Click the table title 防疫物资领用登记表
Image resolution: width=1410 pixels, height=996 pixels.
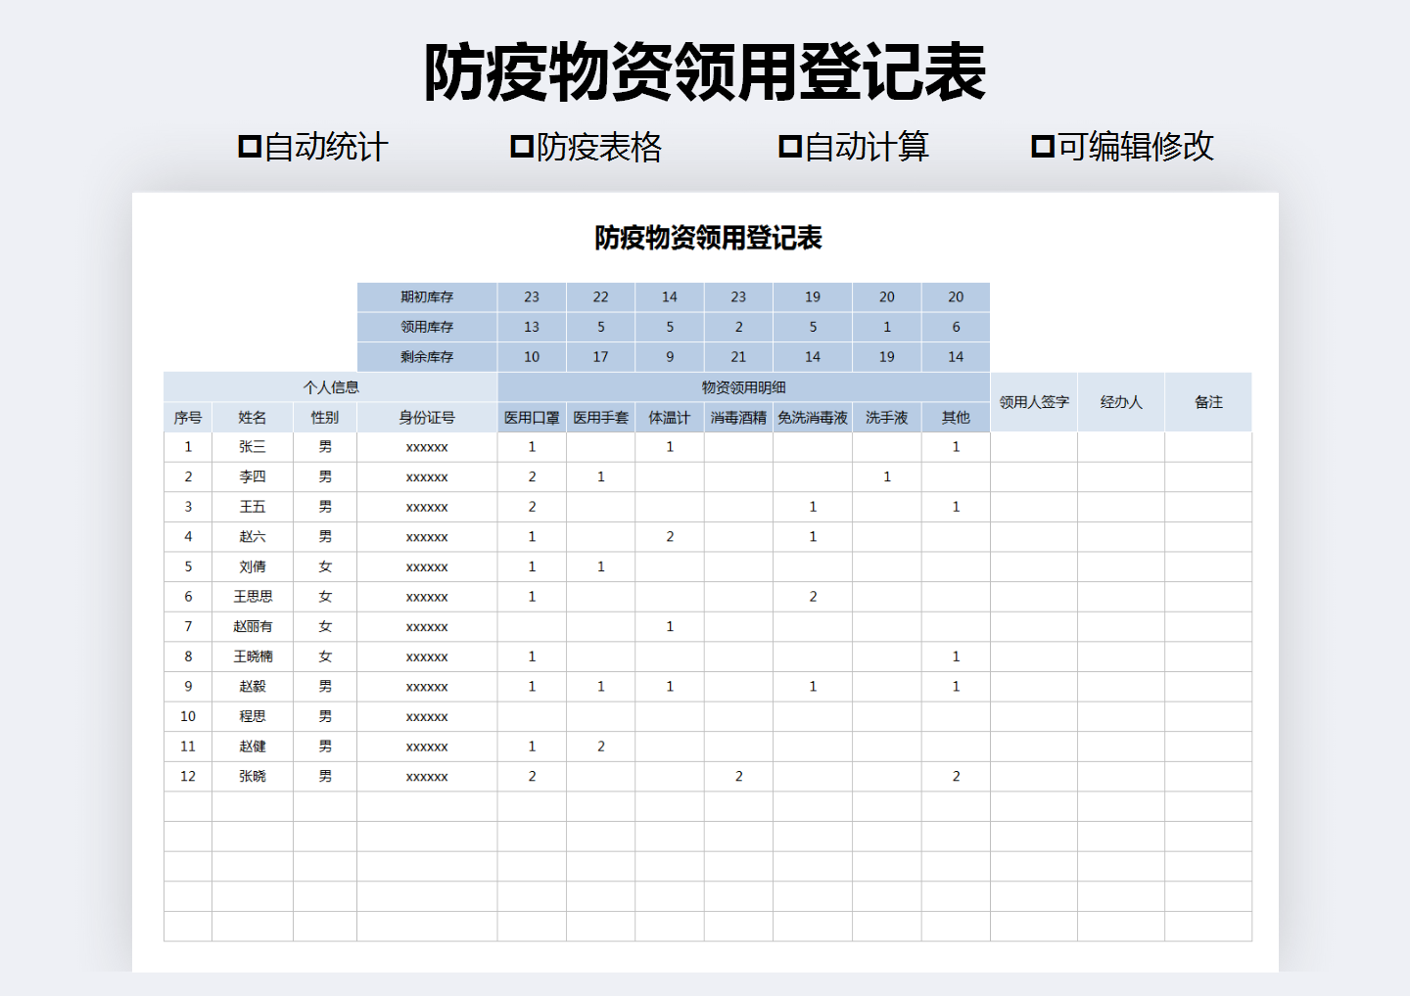click(x=707, y=236)
